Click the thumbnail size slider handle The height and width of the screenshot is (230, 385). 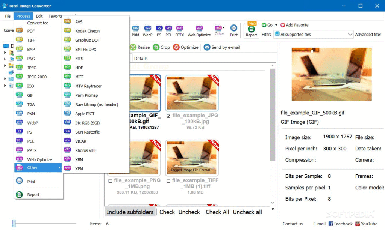click(14, 224)
